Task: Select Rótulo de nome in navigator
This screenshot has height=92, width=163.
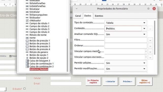Action: 36,35
